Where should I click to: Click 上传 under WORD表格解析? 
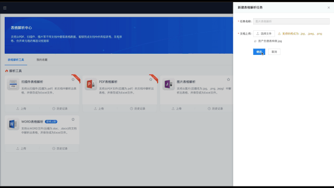(21, 148)
